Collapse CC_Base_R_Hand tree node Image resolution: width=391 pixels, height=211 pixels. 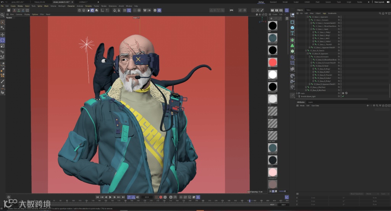(x=312, y=66)
